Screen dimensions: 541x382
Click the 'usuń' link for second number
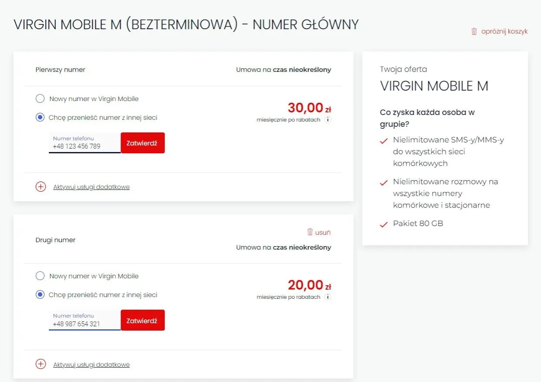323,233
